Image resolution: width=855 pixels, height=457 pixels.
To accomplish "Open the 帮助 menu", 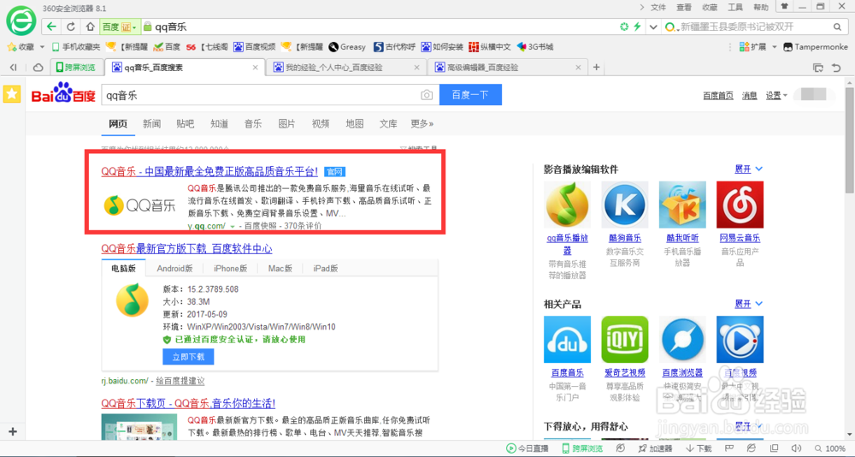I will click(761, 7).
